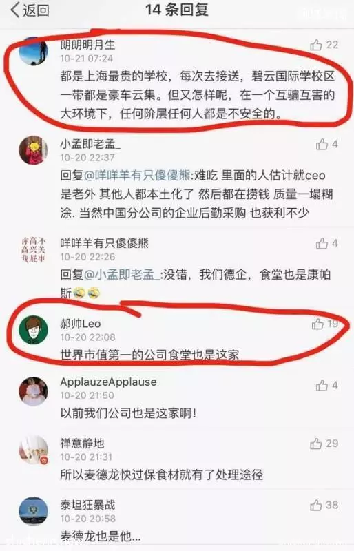
Task: Open username 泰坦狂暴战
Action: tap(87, 505)
